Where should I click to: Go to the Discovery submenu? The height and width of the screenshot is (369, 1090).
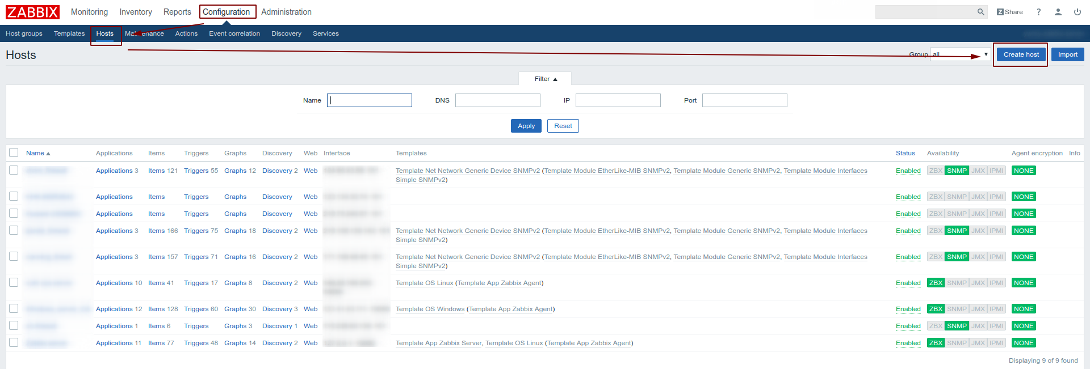tap(286, 33)
